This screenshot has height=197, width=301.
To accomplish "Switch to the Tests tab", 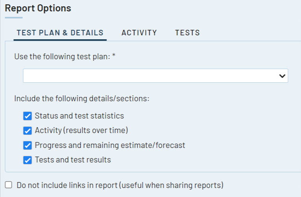I will (x=187, y=33).
